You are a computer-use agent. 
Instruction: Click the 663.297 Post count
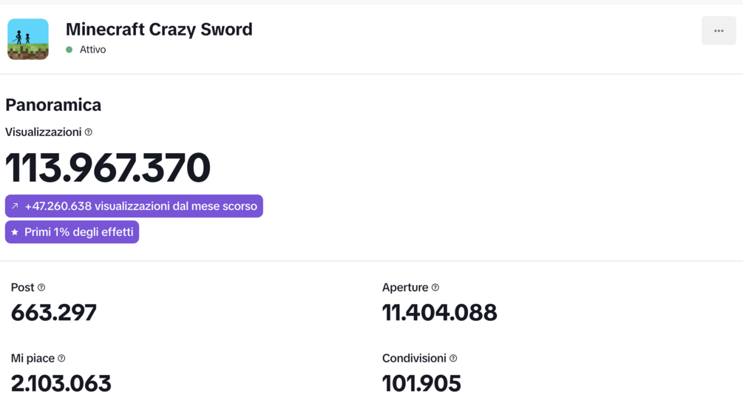click(x=53, y=313)
